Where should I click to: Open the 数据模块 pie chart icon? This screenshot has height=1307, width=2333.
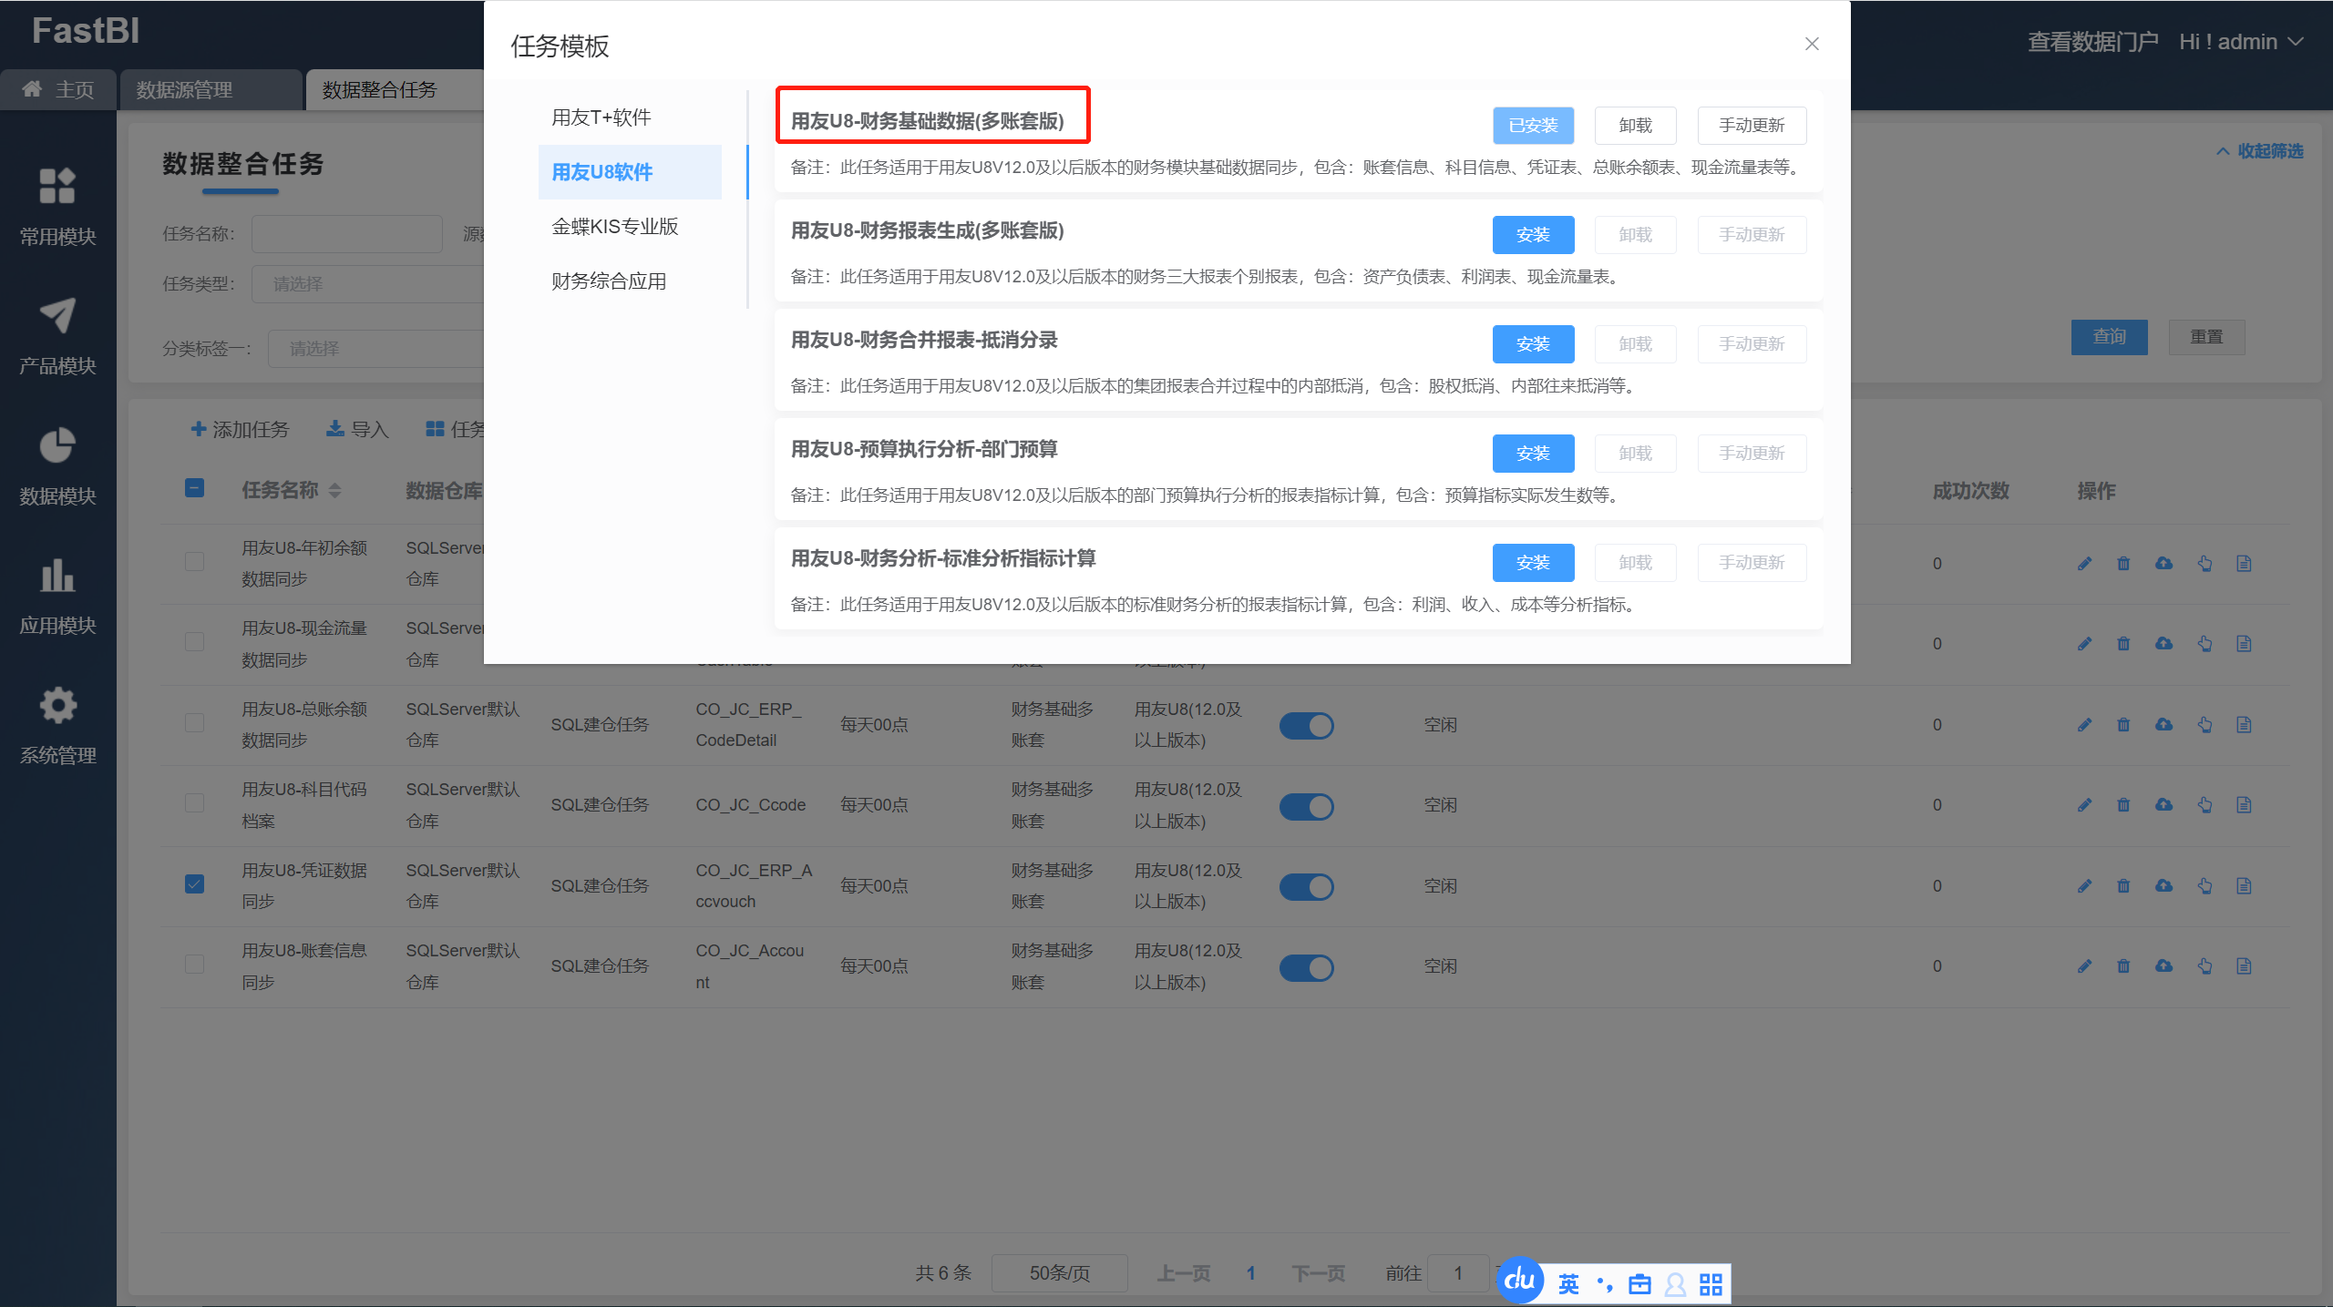[x=57, y=446]
